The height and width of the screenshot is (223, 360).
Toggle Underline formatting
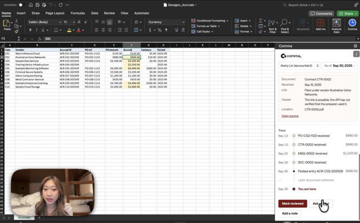click(43, 30)
